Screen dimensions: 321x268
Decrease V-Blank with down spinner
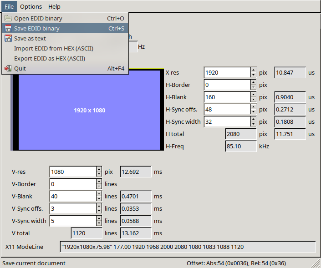(99, 199)
